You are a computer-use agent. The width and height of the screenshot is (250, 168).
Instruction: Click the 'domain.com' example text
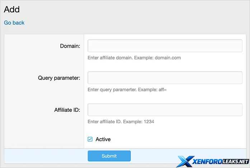pos(168,58)
